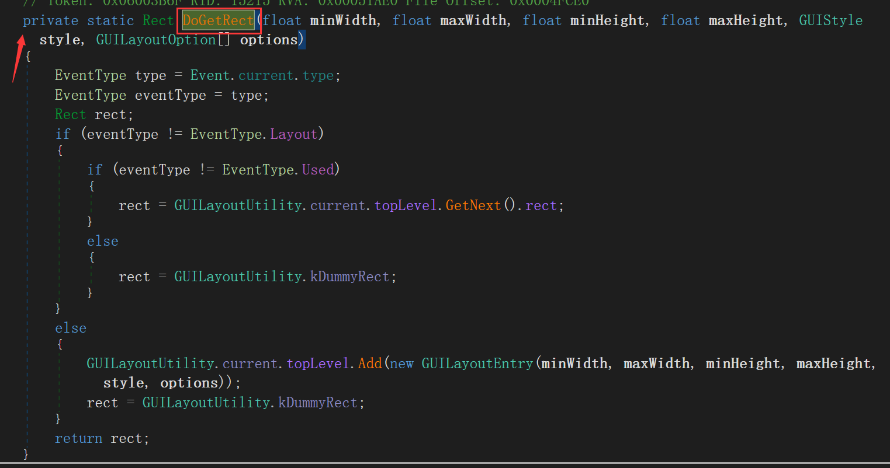Click rect variable in 'Rect rect;' declaration
Viewport: 890px width, 468px height.
tap(111, 114)
